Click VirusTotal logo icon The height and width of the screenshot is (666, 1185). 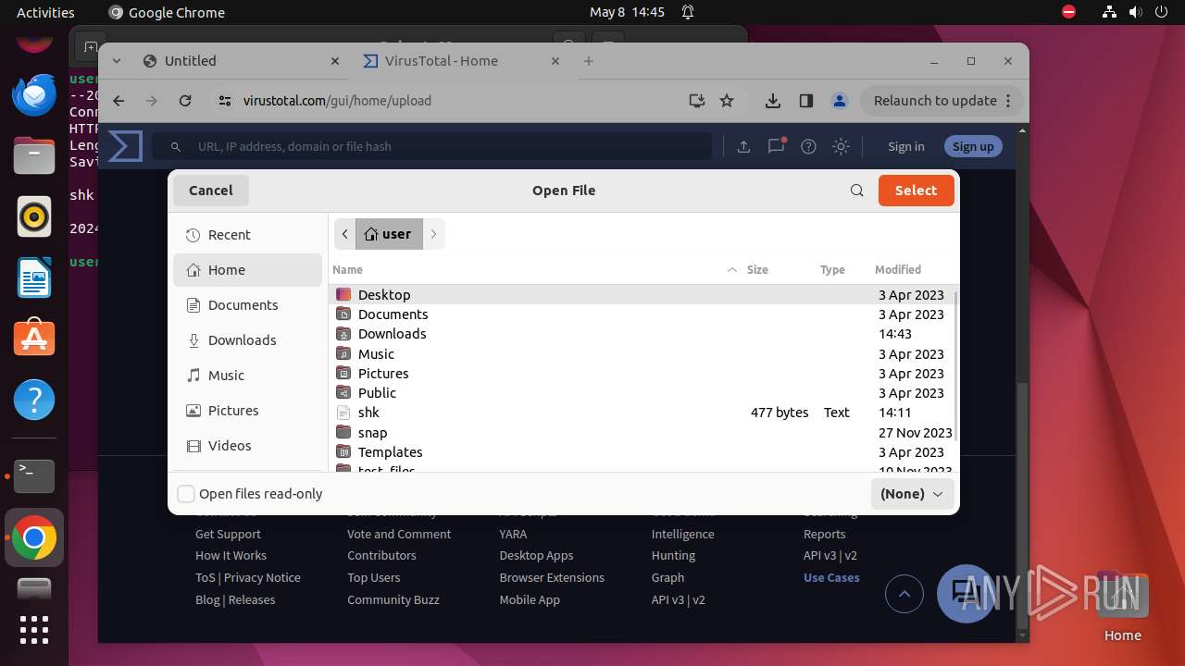point(125,146)
